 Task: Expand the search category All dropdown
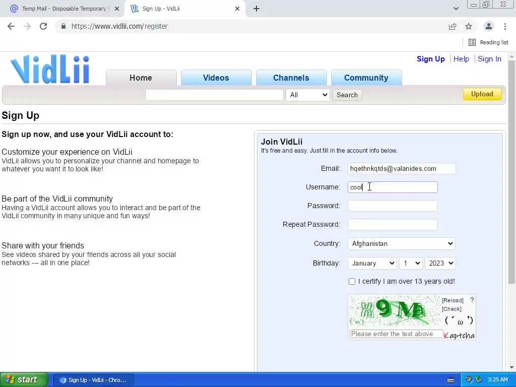tap(308, 95)
